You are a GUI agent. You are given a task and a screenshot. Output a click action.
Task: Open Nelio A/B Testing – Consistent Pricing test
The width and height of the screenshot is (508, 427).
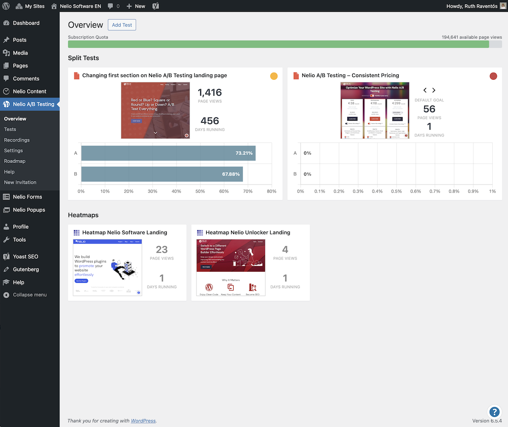click(351, 75)
